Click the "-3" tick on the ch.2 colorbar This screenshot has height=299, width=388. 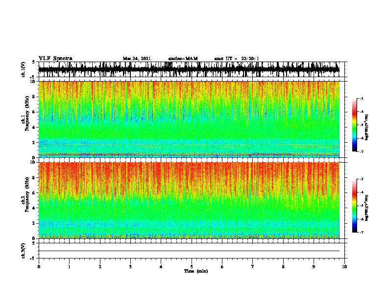point(362,179)
